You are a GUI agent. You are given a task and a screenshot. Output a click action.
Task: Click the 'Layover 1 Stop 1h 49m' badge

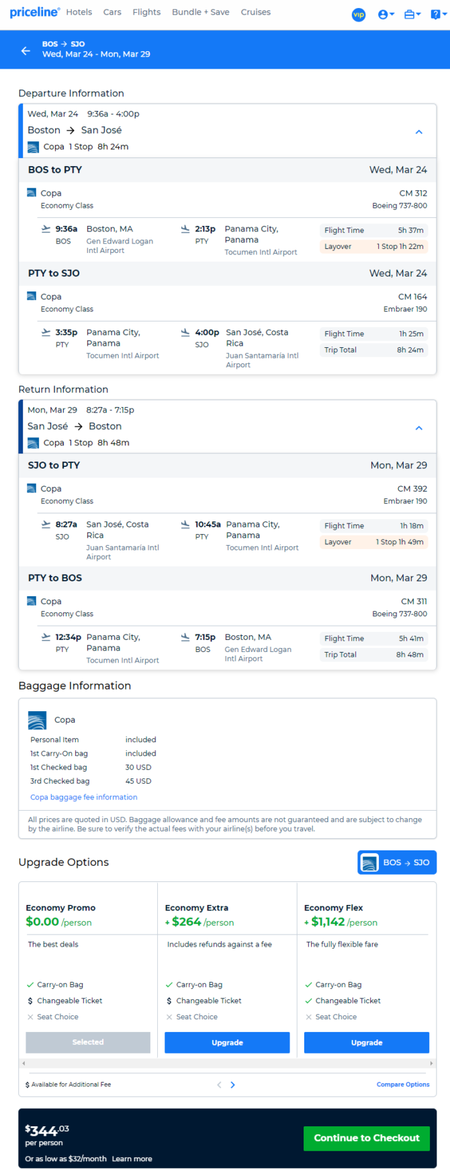(374, 542)
